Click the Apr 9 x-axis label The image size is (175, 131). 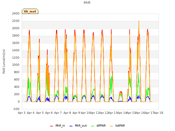point(76,113)
